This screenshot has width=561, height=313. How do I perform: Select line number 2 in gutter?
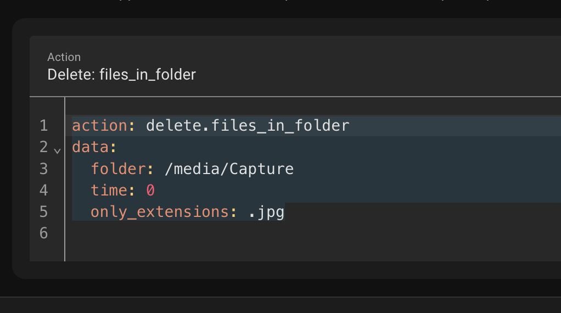tap(44, 147)
